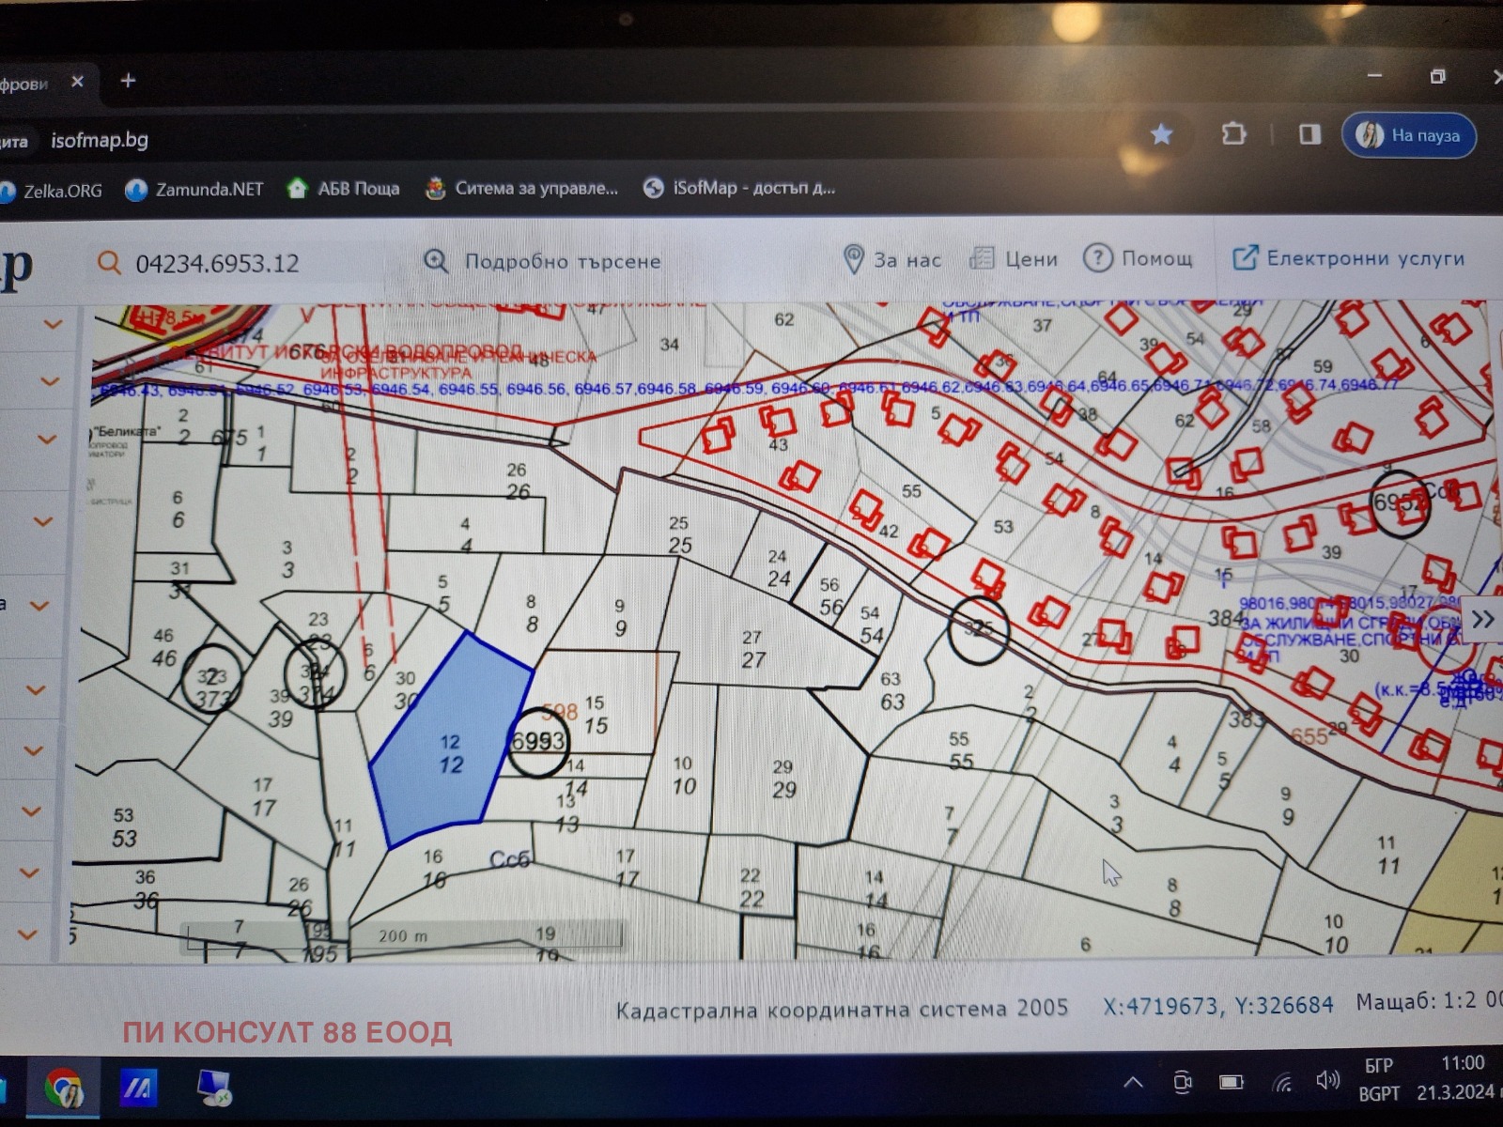
Task: Toggle the browser side panel
Action: (x=1309, y=134)
